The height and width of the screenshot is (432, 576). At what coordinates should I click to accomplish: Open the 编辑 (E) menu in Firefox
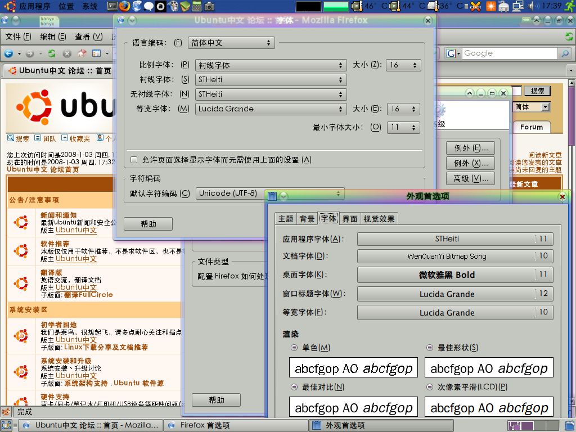point(53,37)
